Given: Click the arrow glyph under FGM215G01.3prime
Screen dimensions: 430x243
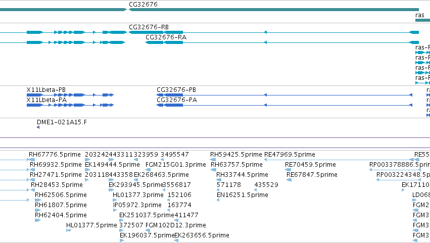Looking at the screenshot, I should (x=148, y=170).
